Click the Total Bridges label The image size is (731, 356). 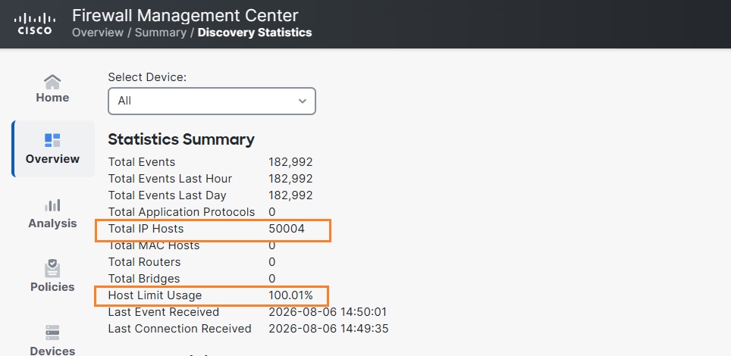[x=144, y=279]
